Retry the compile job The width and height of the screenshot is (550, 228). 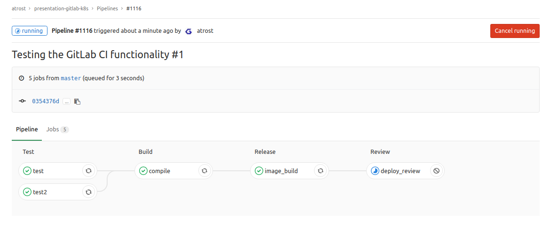tap(204, 171)
